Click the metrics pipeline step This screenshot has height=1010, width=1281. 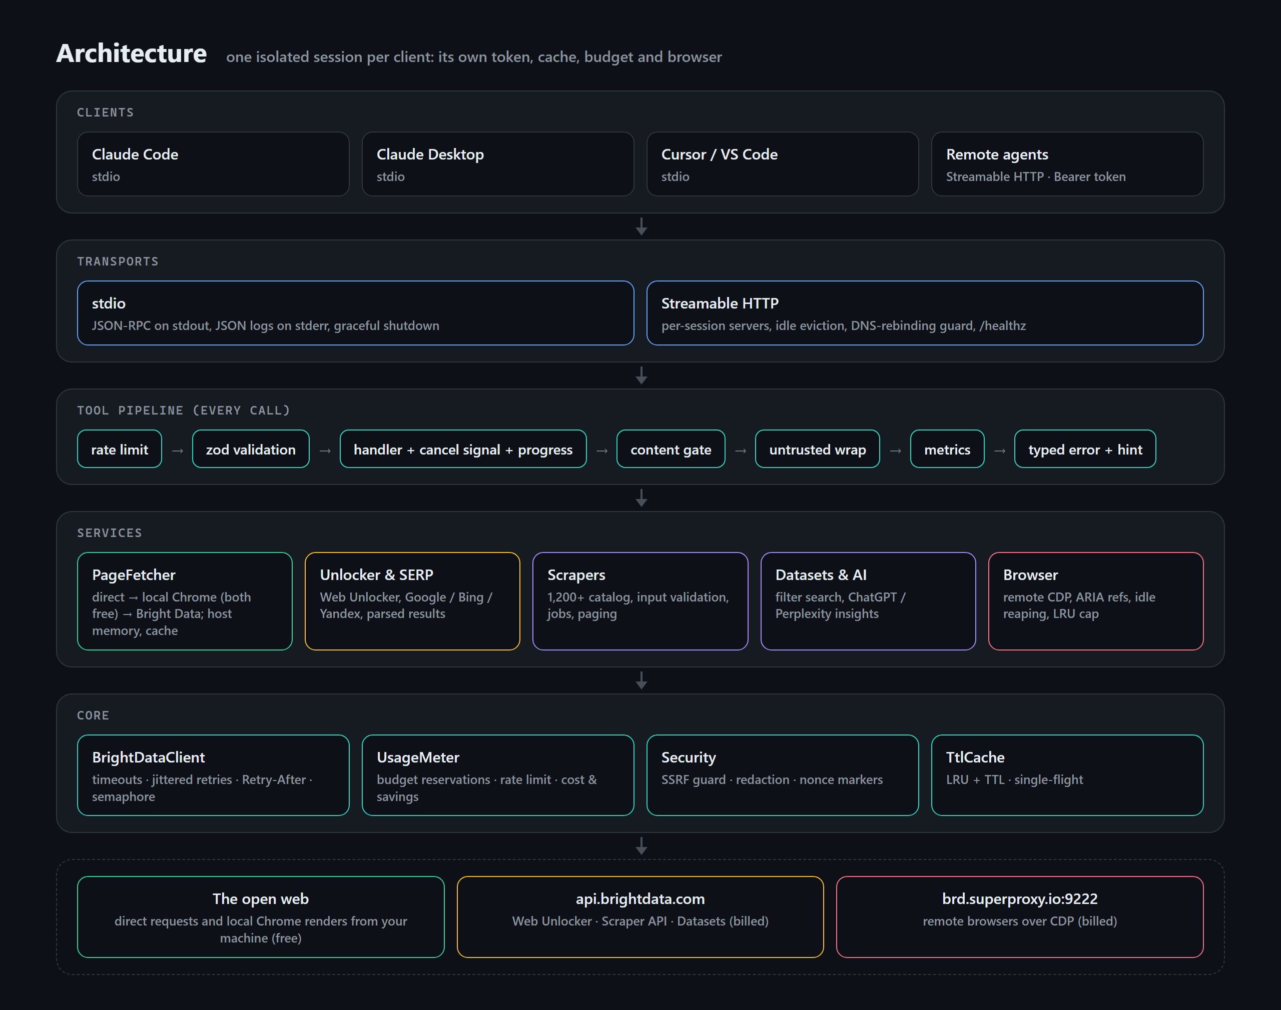pyautogui.click(x=947, y=449)
